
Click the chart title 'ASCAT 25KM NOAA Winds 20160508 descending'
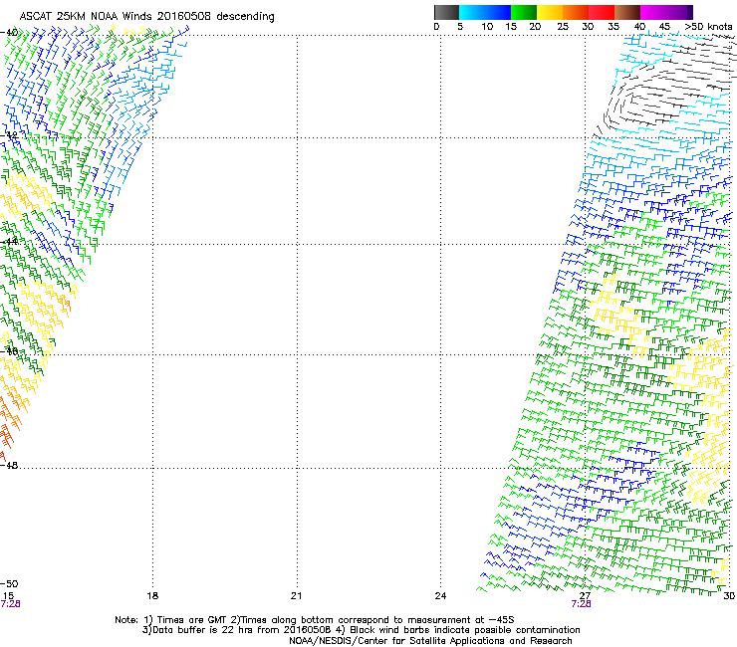click(146, 17)
